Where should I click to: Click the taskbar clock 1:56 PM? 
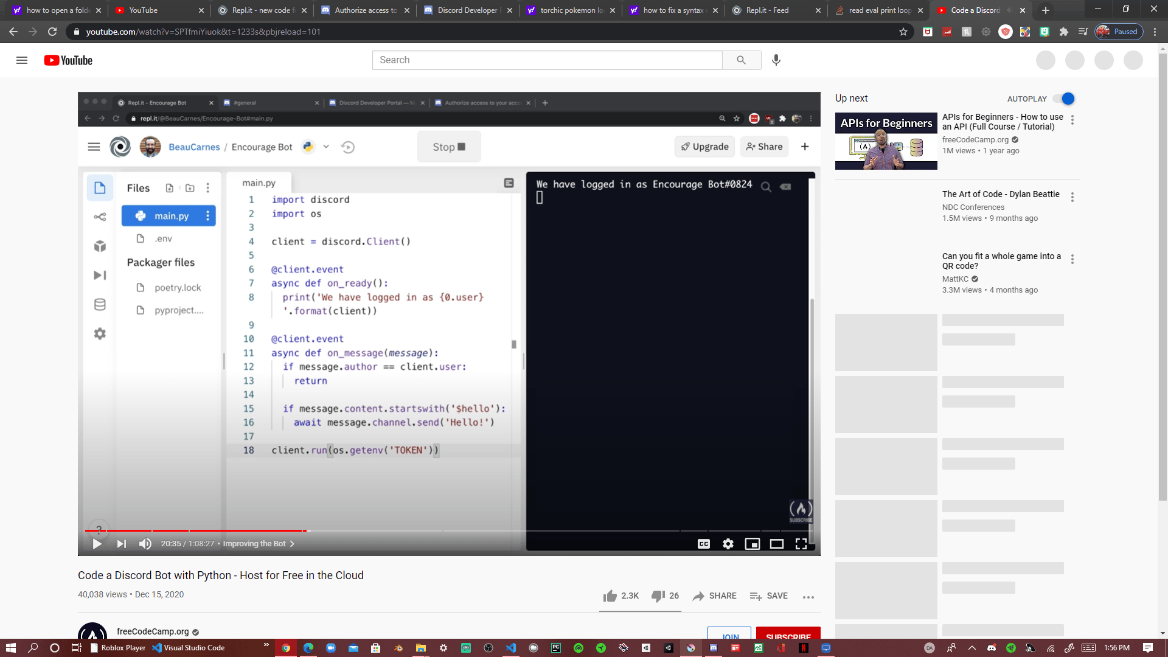1117,648
